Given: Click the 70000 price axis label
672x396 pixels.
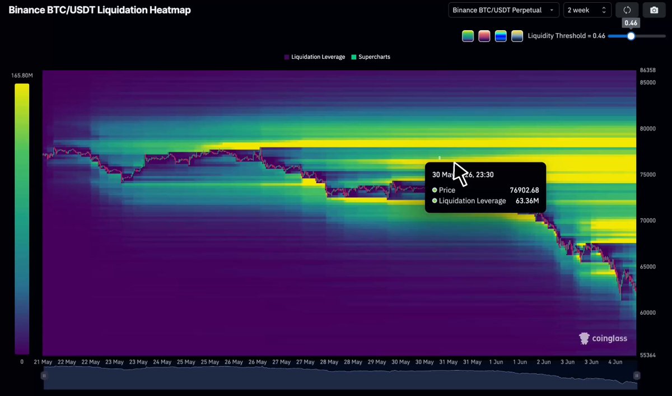Looking at the screenshot, I should click(x=647, y=220).
